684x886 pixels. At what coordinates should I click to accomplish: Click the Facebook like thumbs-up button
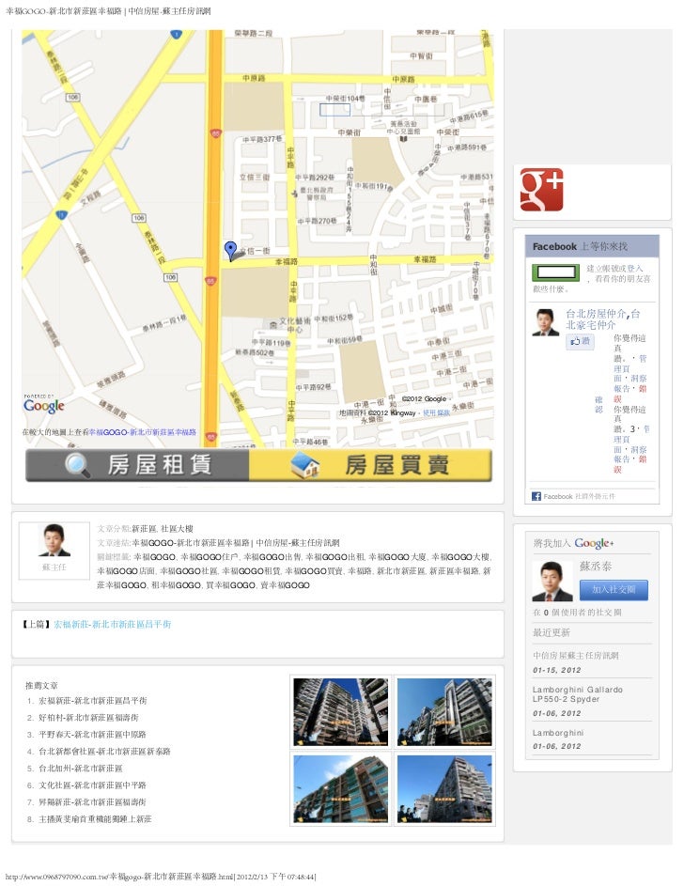point(580,341)
